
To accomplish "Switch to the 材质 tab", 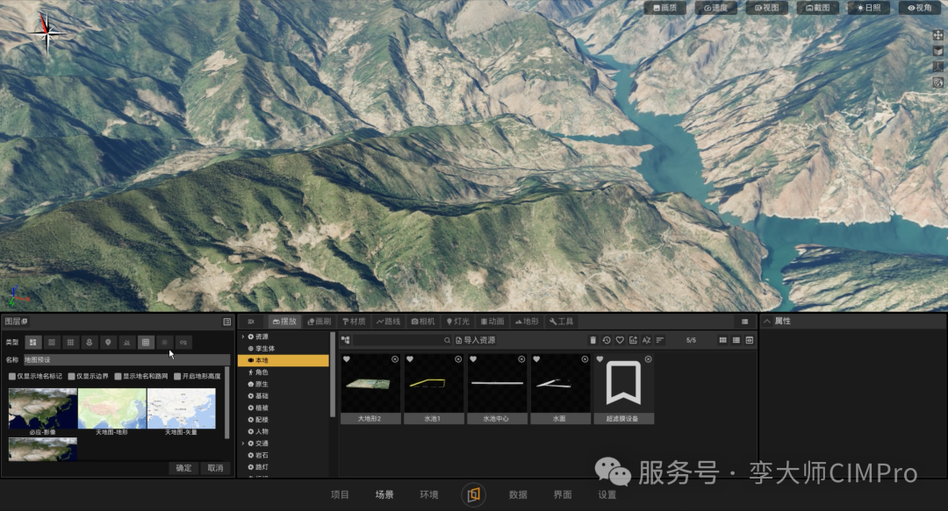I will point(355,322).
